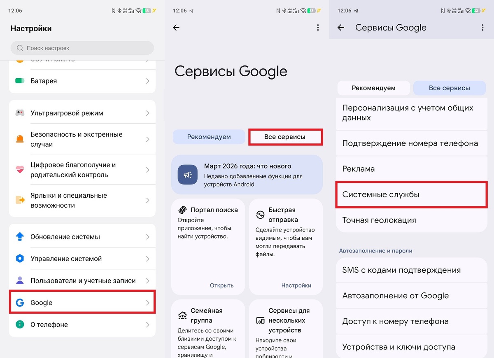The image size is (494, 358).
Task: Tap the Ultra game mode gamepad icon
Action: coord(20,113)
